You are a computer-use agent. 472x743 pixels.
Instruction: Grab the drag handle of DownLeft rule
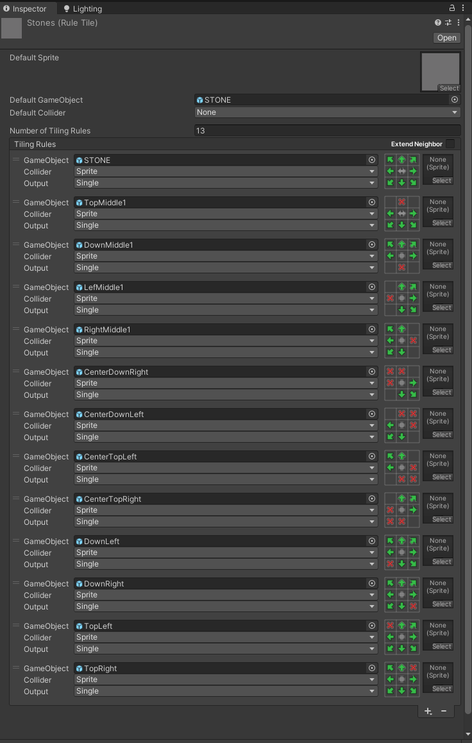(x=15, y=541)
